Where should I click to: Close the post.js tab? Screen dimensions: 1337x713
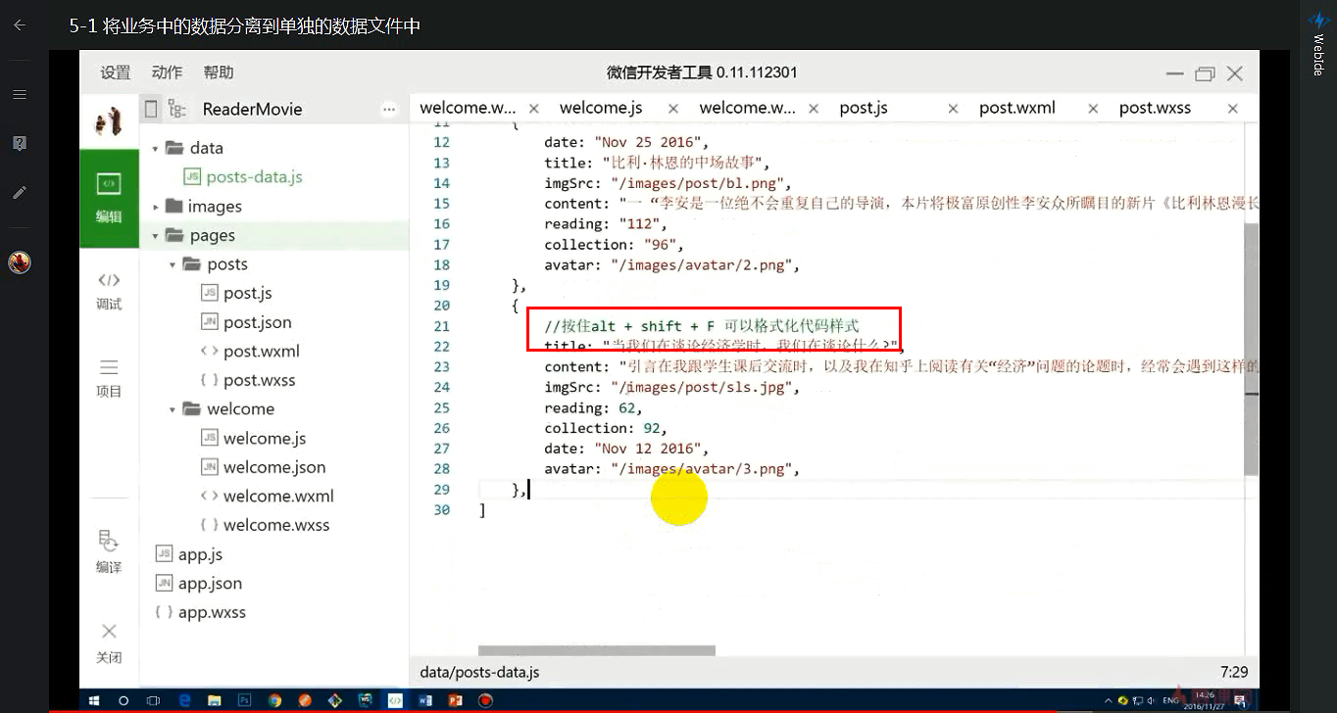pos(953,109)
